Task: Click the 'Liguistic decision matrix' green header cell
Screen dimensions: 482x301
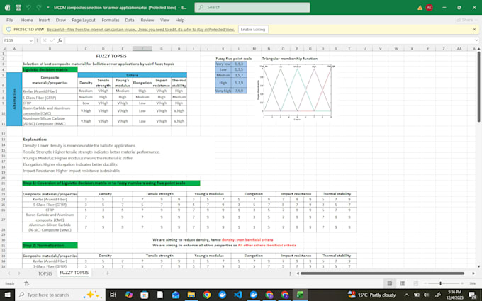Action: pyautogui.click(x=50, y=69)
